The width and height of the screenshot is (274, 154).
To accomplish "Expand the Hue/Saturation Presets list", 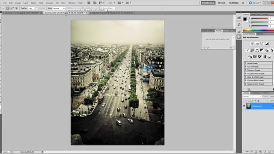I will (x=245, y=74).
